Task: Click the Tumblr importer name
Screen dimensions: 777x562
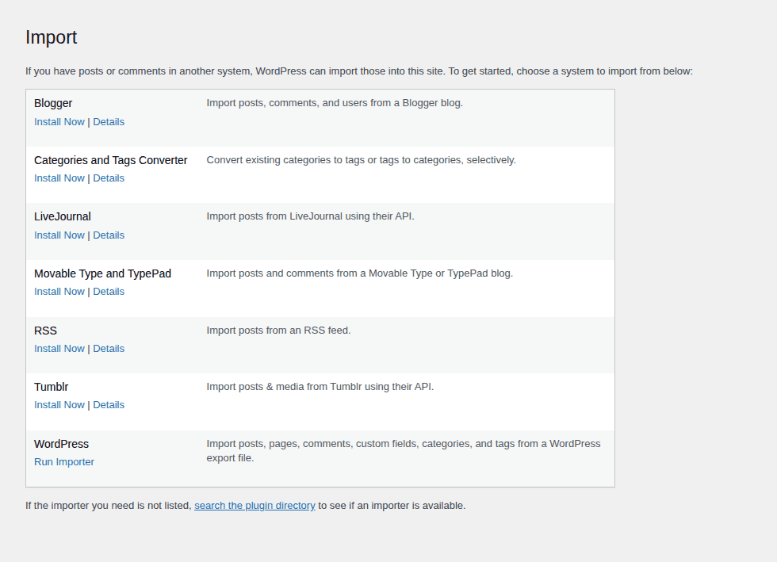Action: pos(51,387)
